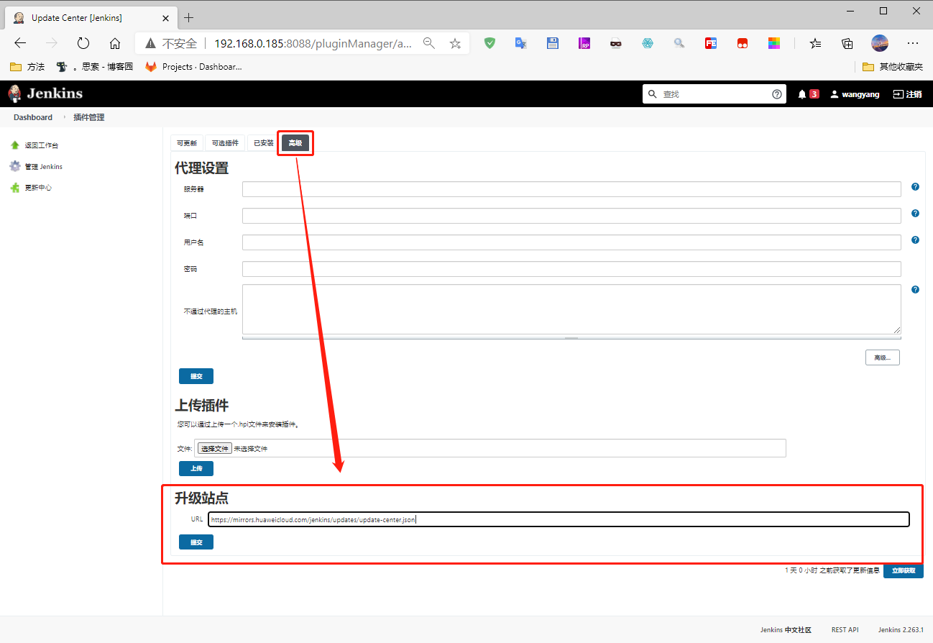The image size is (933, 643).
Task: Click the browser profile avatar
Action: point(880,43)
